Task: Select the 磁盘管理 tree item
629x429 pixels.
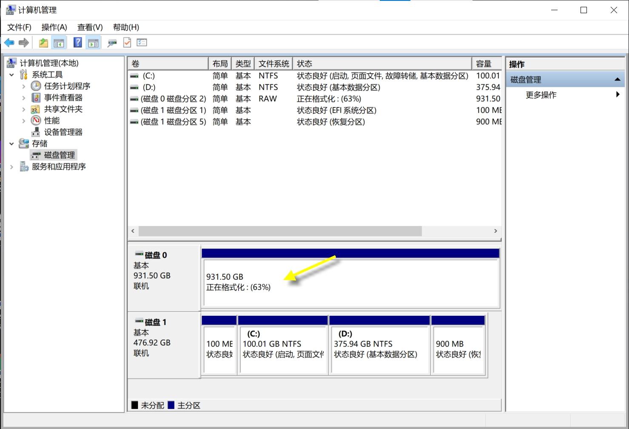Action: (59, 154)
